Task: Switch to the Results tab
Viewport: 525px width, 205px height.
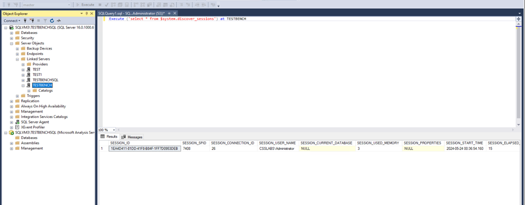Action: pos(109,137)
